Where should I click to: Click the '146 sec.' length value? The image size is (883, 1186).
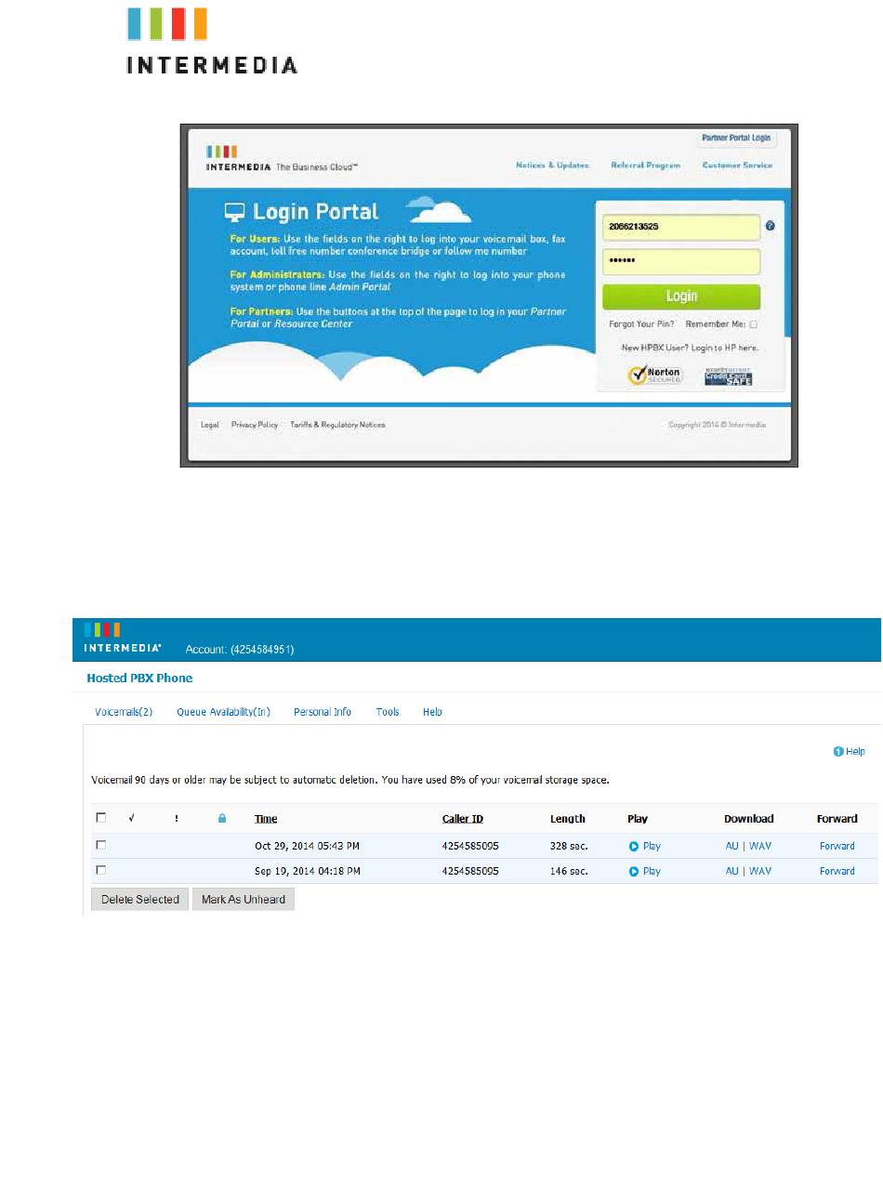tap(570, 872)
